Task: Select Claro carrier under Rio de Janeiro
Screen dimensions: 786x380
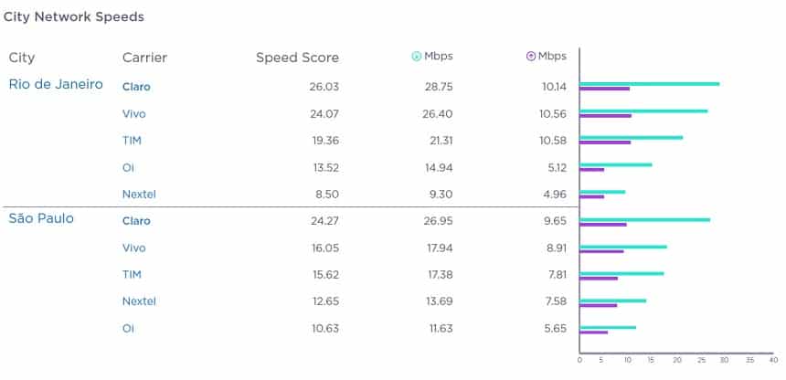Action: click(136, 87)
